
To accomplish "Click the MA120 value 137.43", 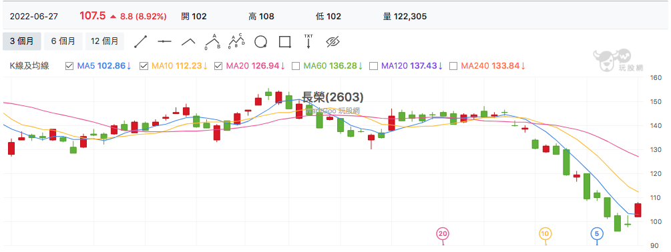I will 424,66.
